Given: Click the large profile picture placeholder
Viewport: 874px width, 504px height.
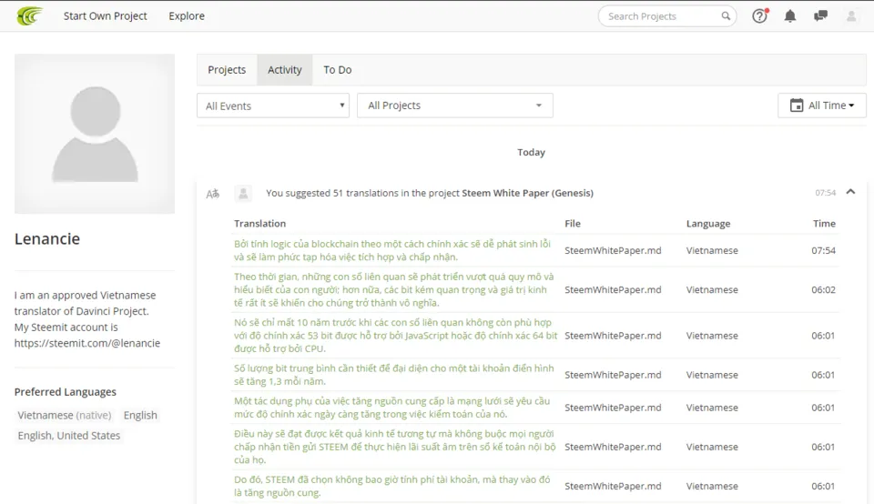Looking at the screenshot, I should tap(95, 134).
